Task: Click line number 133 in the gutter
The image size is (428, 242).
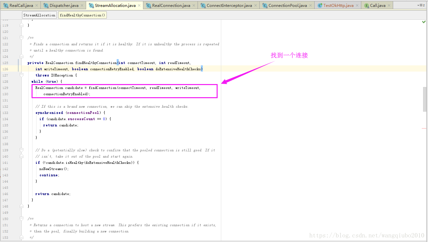Action: 5,113
